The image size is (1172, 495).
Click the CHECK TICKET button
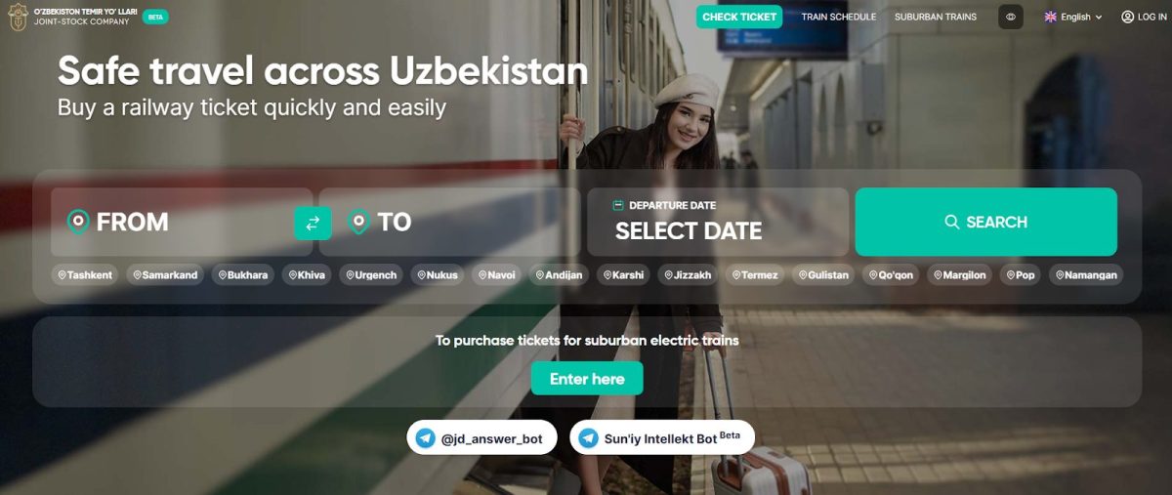(x=739, y=17)
